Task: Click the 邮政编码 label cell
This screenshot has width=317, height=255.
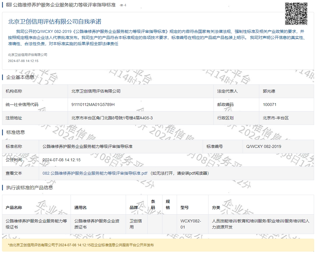Action: (236, 105)
